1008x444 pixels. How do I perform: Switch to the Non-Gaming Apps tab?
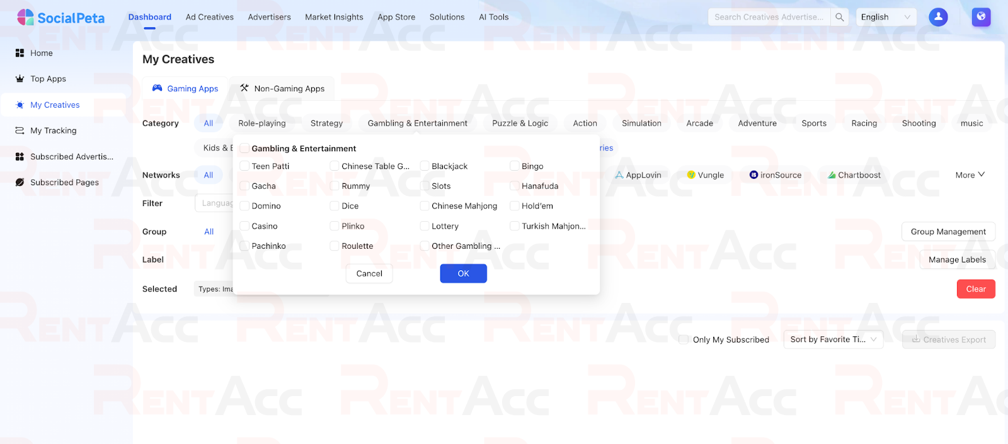pyautogui.click(x=282, y=89)
